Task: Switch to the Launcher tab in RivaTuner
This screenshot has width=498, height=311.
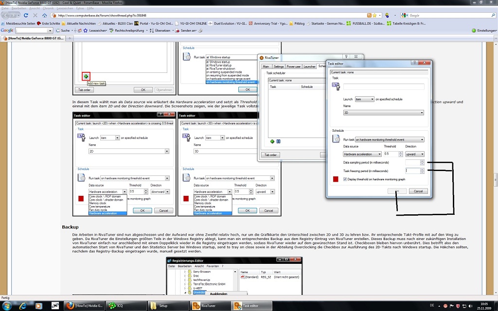Action: tap(309, 66)
